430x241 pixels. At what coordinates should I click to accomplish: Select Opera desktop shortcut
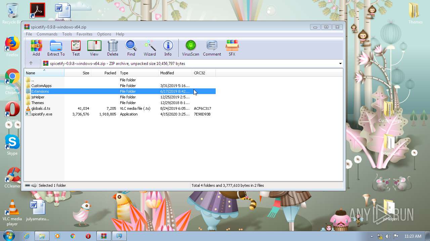[12, 111]
